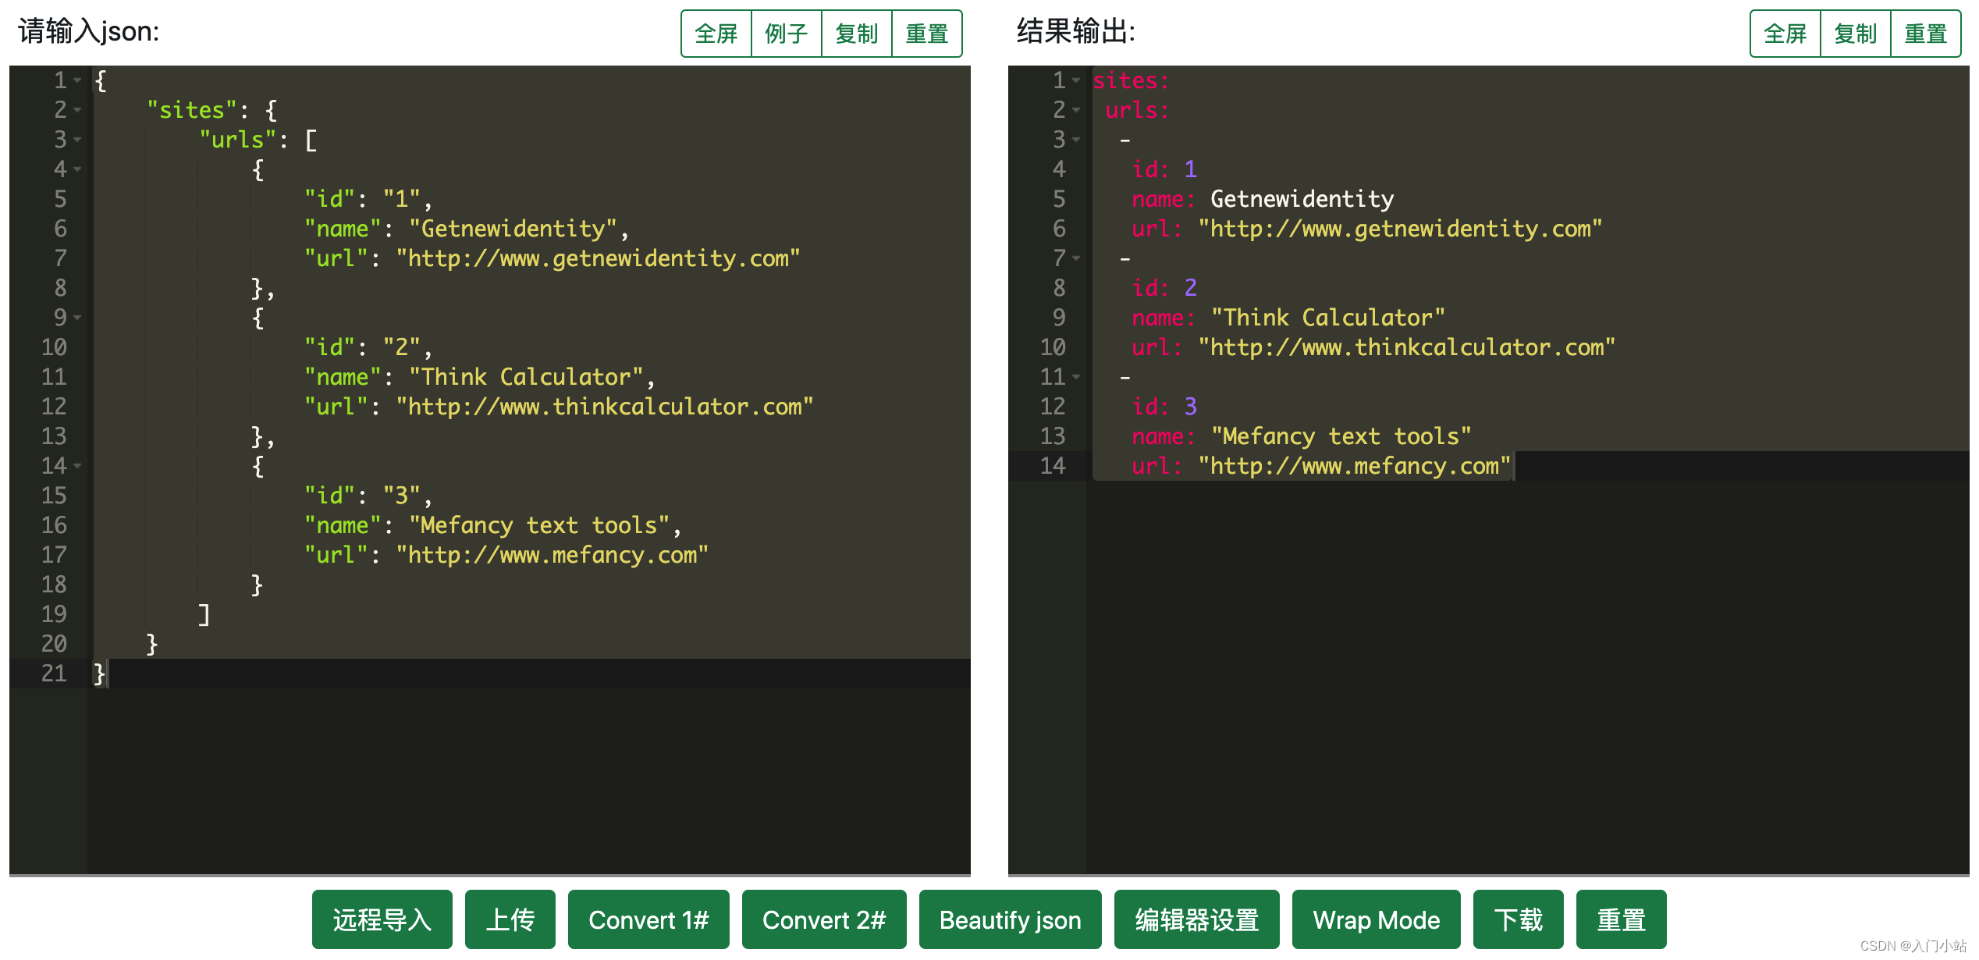The height and width of the screenshot is (960, 1979).
Task: Click 远程导入 to import remotely
Action: tap(382, 919)
